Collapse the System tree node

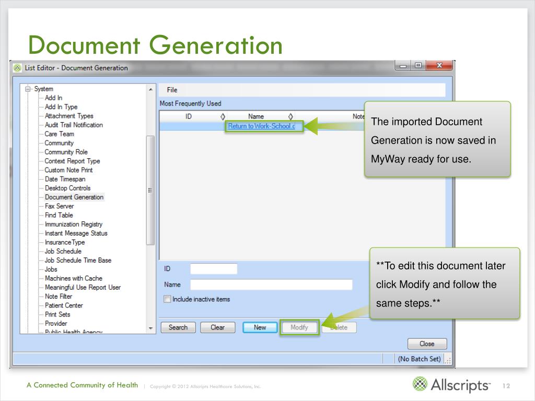(28, 89)
